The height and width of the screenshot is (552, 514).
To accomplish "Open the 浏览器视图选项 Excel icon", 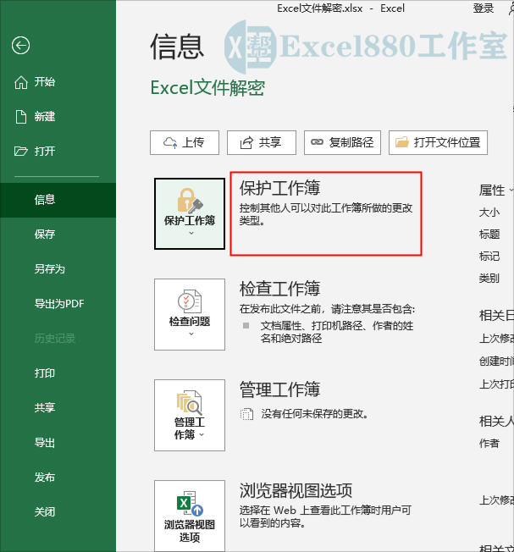I will 190,504.
